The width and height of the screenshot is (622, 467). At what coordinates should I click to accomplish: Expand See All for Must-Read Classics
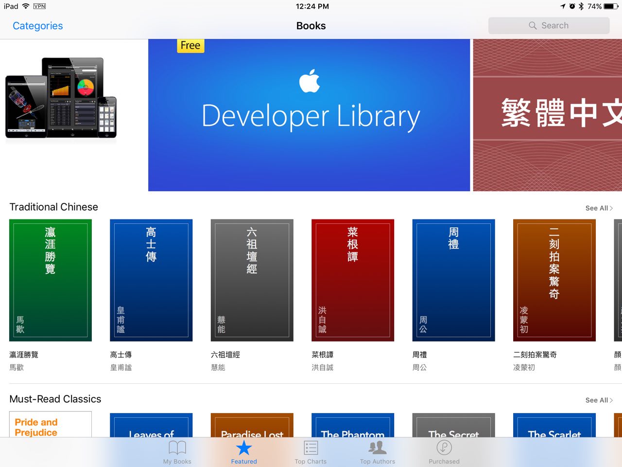click(x=599, y=400)
